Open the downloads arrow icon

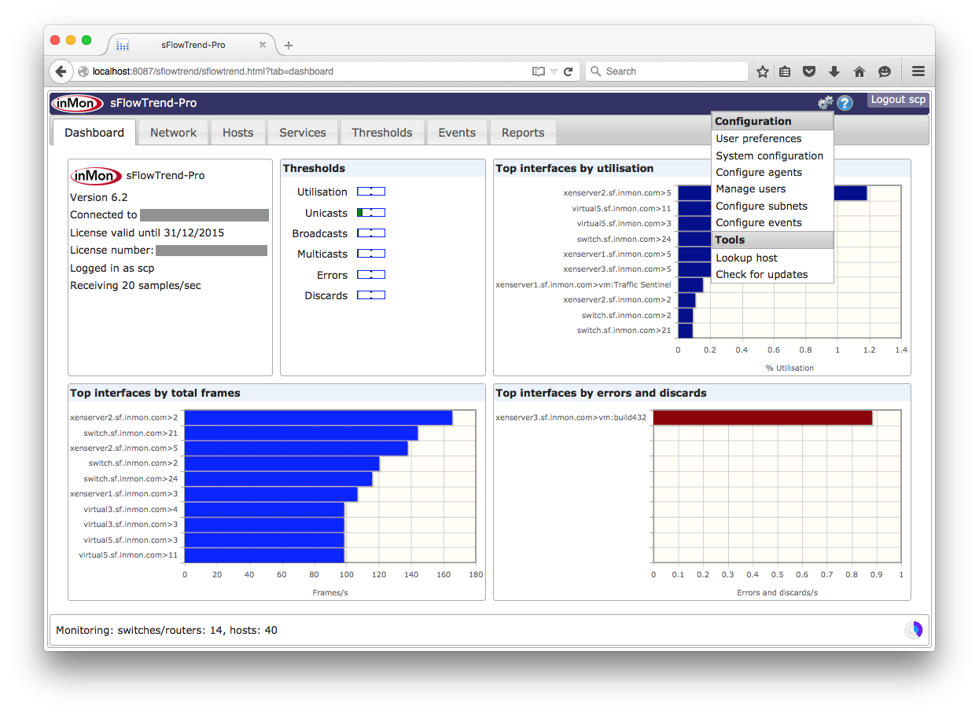(834, 71)
